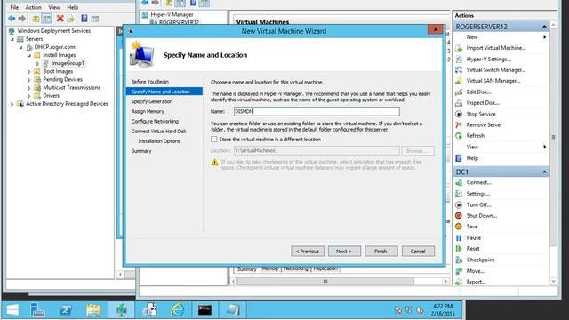Click the Previous button in wizard
Image resolution: width=569 pixels, height=320 pixels.
coord(308,251)
